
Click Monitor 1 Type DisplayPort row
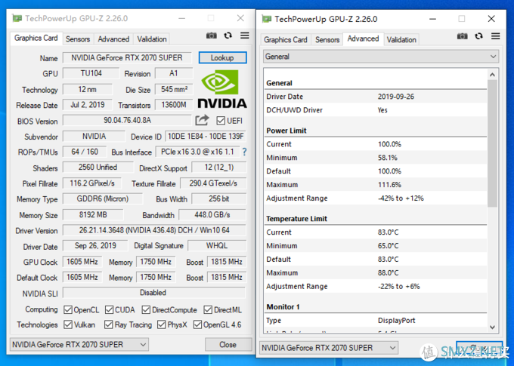[376, 320]
